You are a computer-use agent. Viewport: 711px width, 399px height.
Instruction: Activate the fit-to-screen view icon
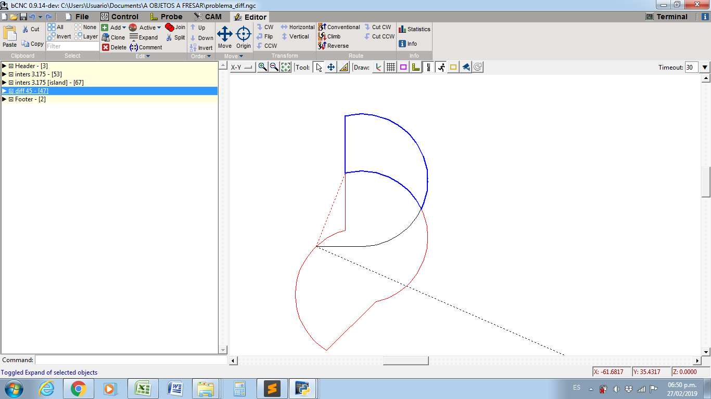tap(285, 66)
